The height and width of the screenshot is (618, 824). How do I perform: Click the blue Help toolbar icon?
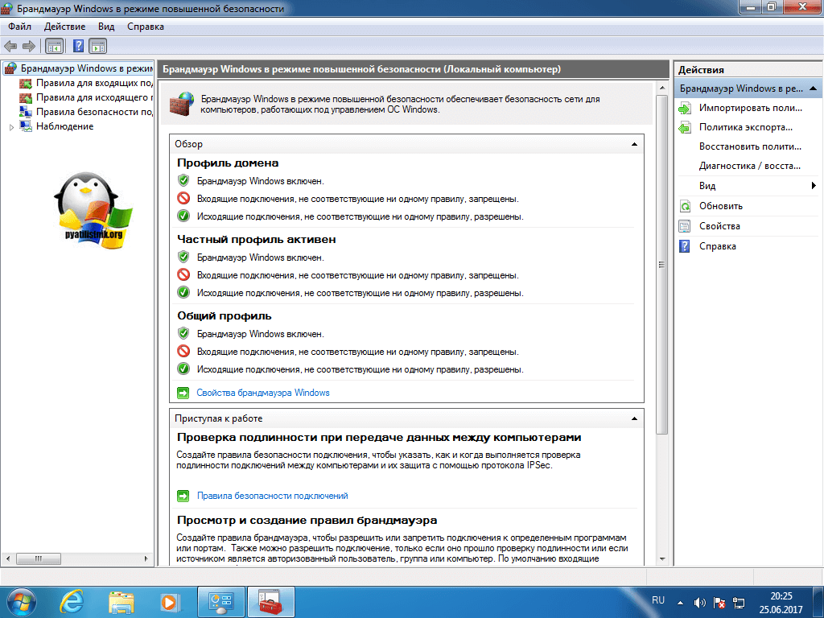[79, 46]
